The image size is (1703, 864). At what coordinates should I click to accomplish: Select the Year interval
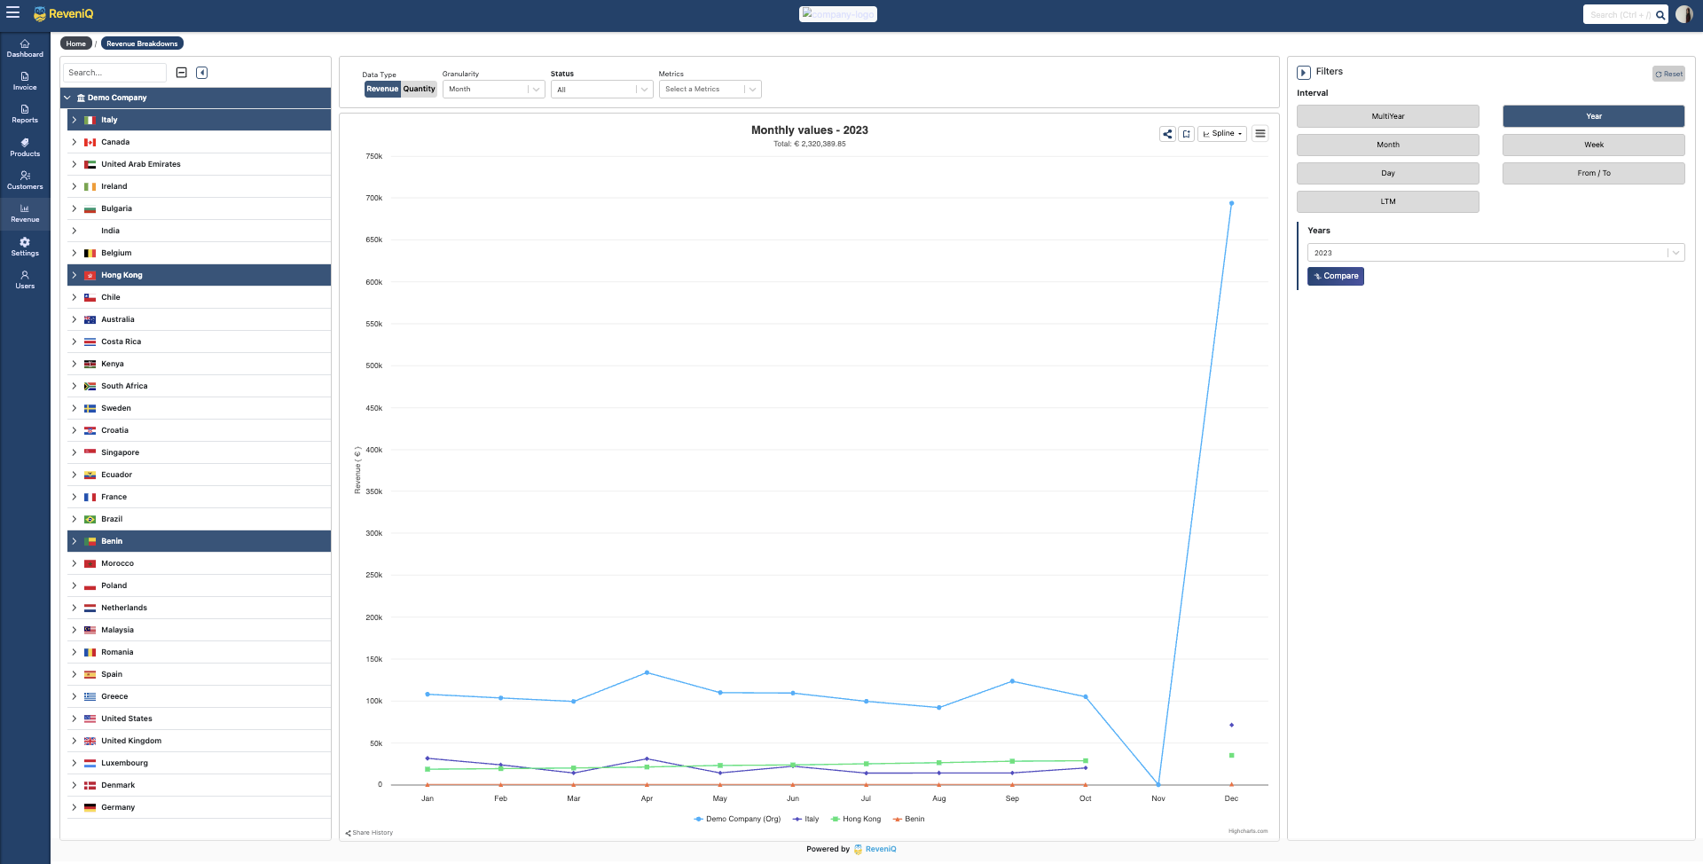coord(1594,116)
